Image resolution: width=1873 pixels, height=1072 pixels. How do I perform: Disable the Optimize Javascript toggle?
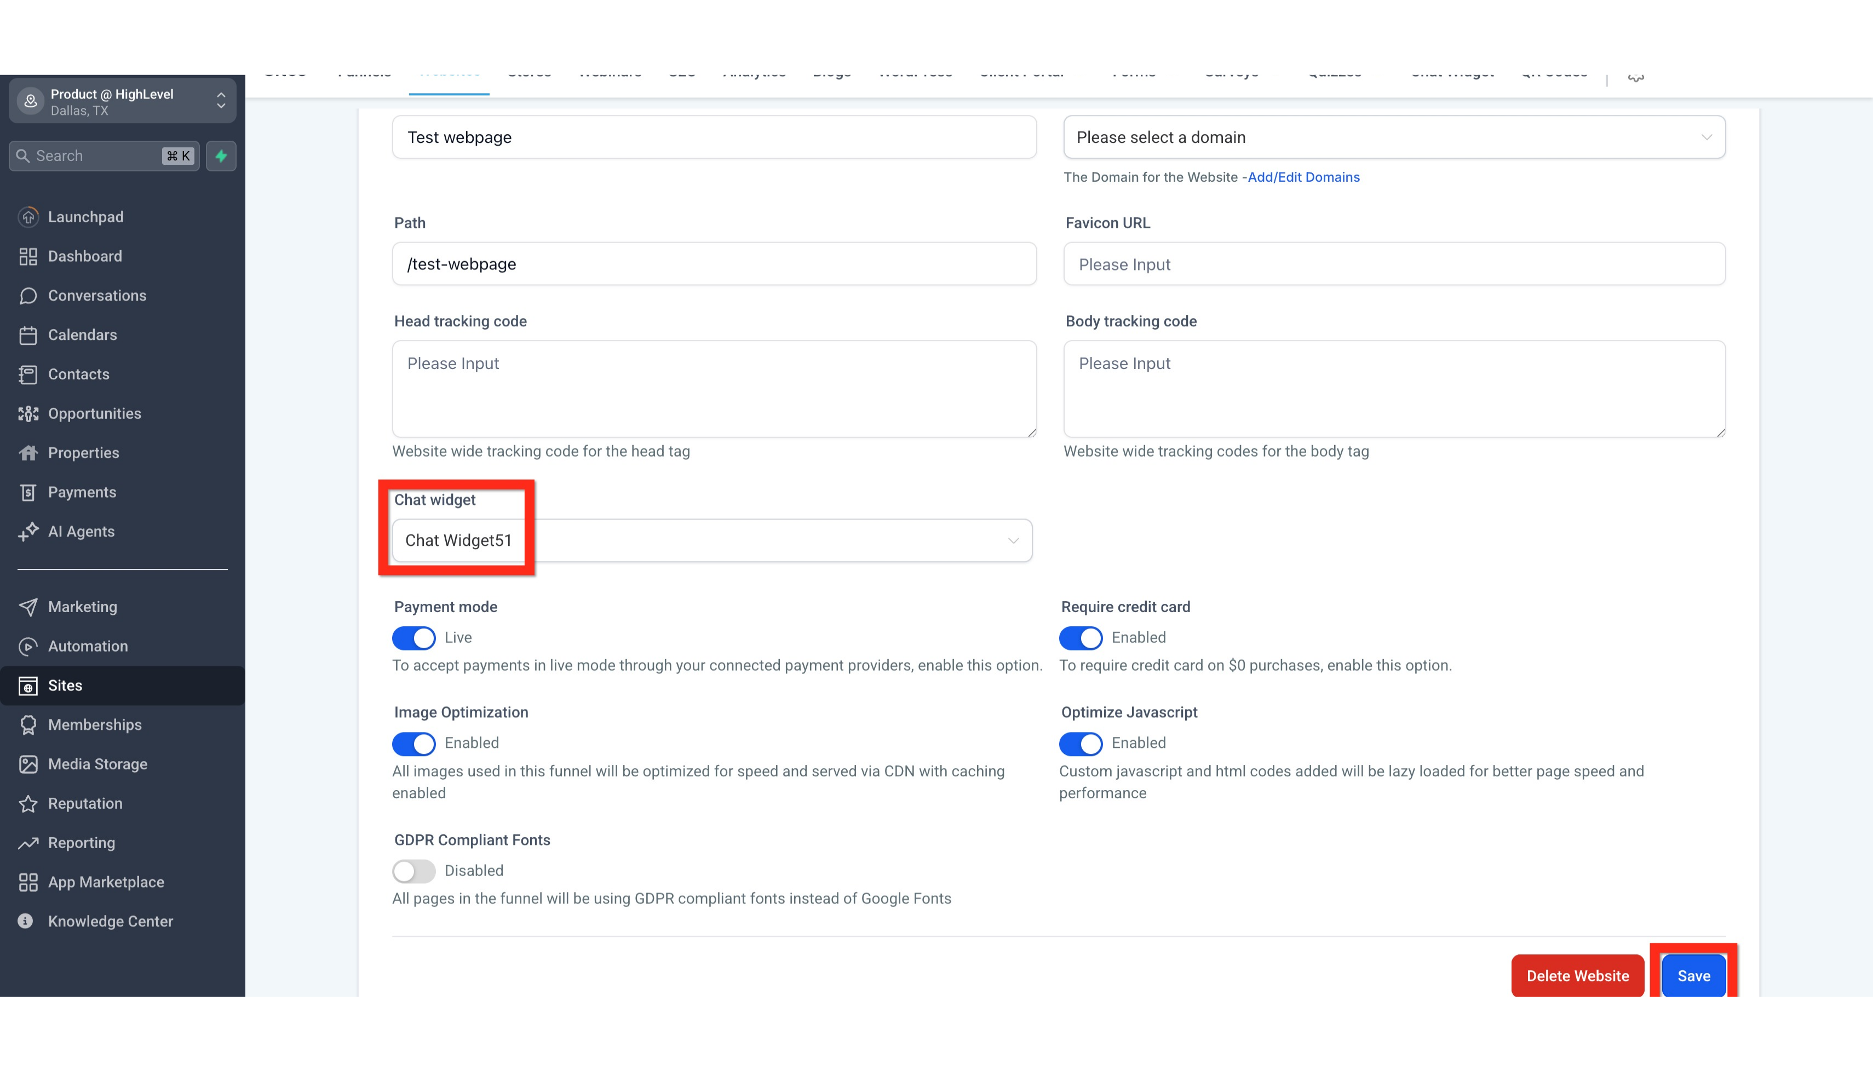[x=1080, y=744]
